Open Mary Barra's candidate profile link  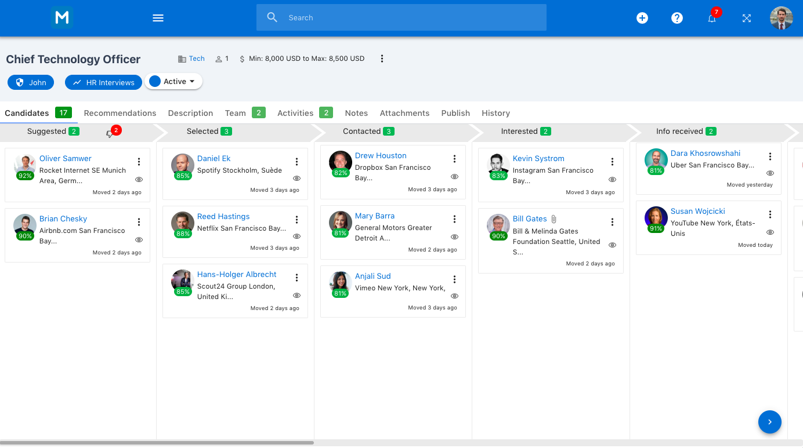[x=375, y=216]
